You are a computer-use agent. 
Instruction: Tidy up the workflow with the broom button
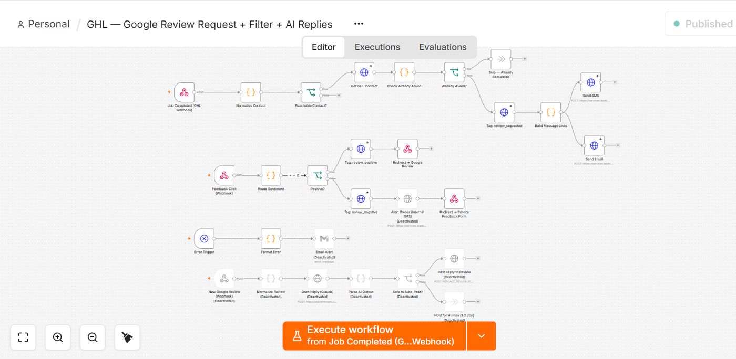tap(127, 337)
